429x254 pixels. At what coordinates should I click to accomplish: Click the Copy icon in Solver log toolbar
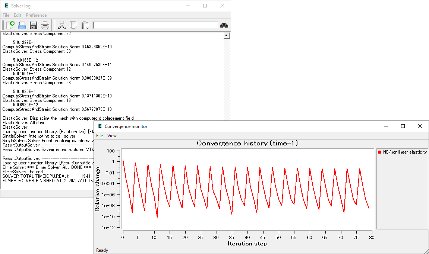point(73,25)
